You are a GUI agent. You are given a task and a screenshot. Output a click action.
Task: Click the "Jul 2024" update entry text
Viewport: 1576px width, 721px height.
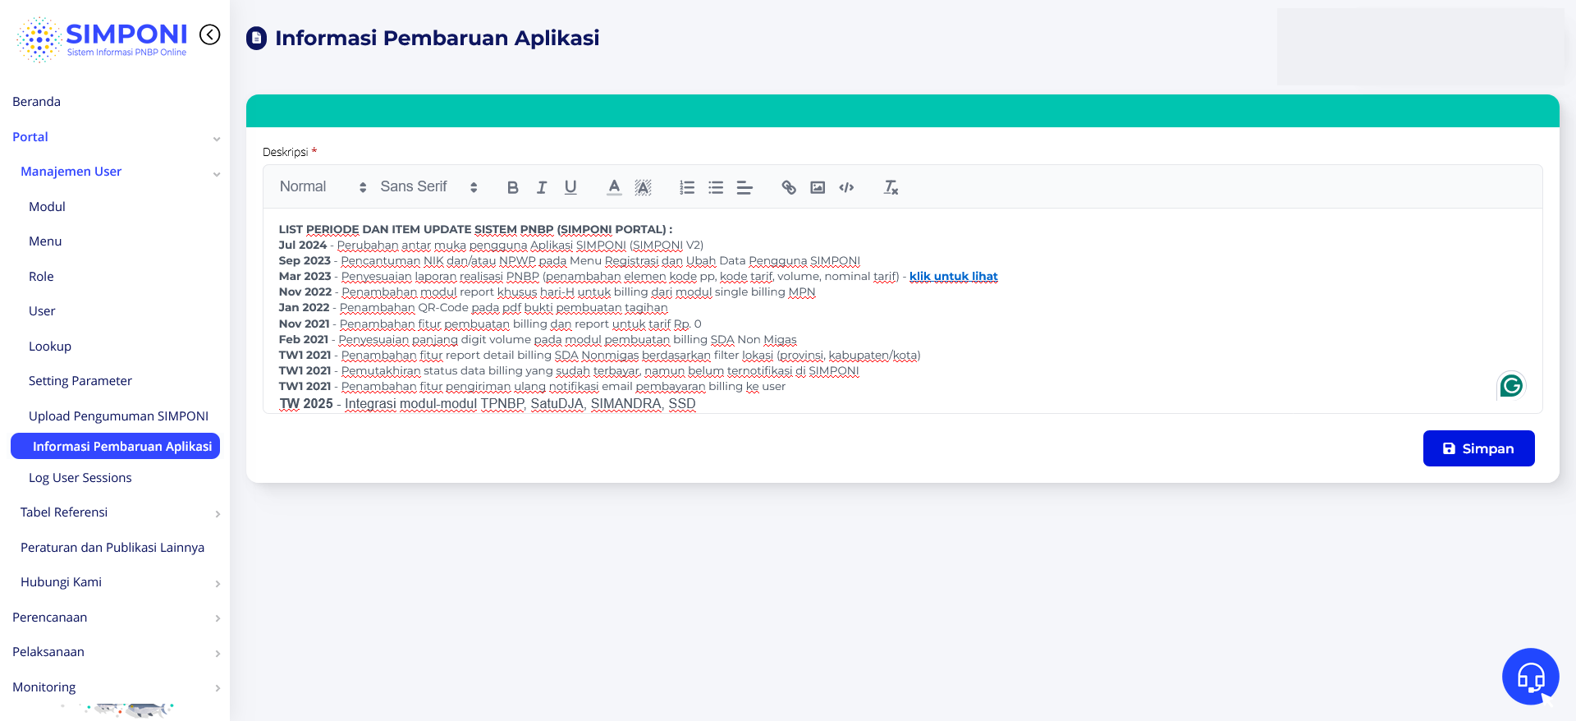pyautogui.click(x=491, y=245)
